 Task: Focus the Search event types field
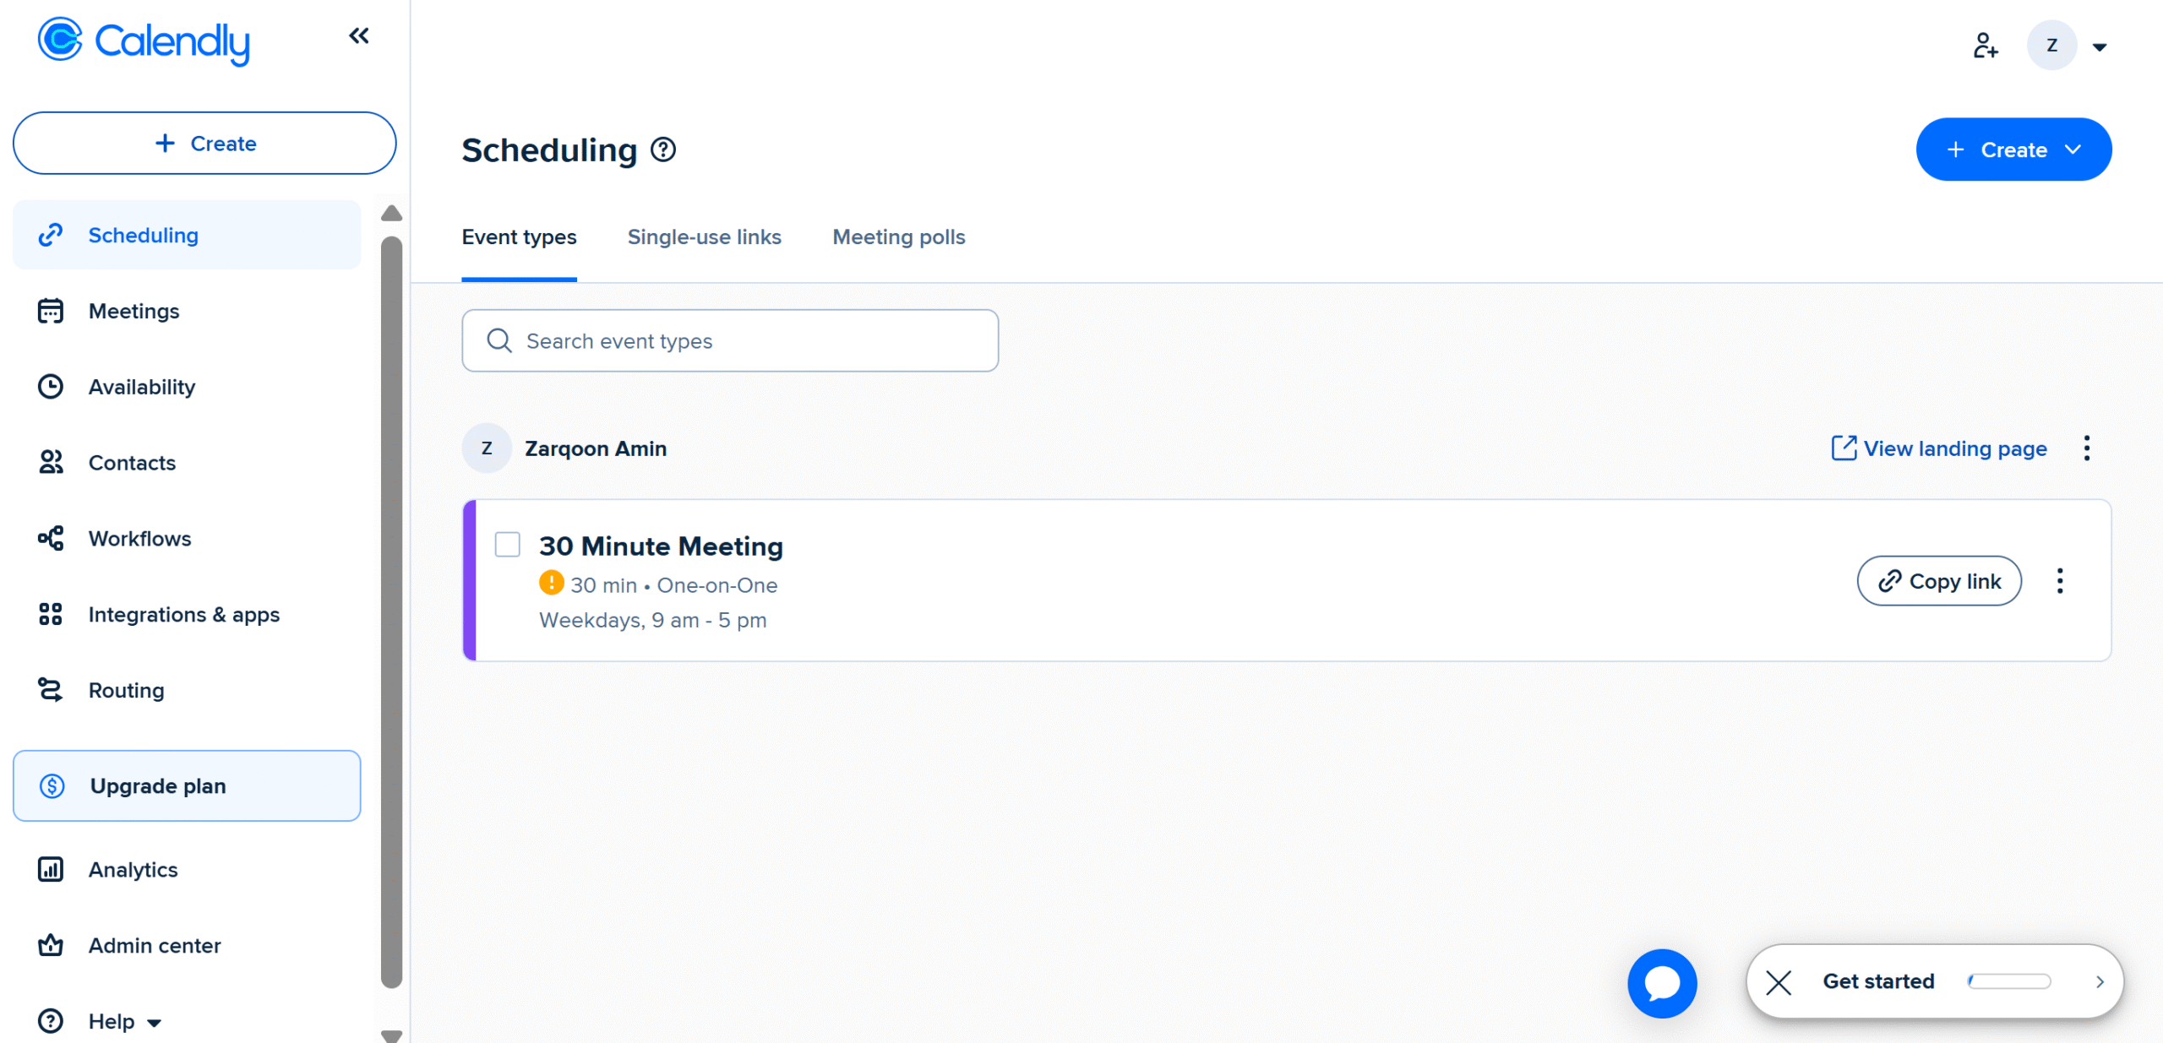tap(730, 340)
